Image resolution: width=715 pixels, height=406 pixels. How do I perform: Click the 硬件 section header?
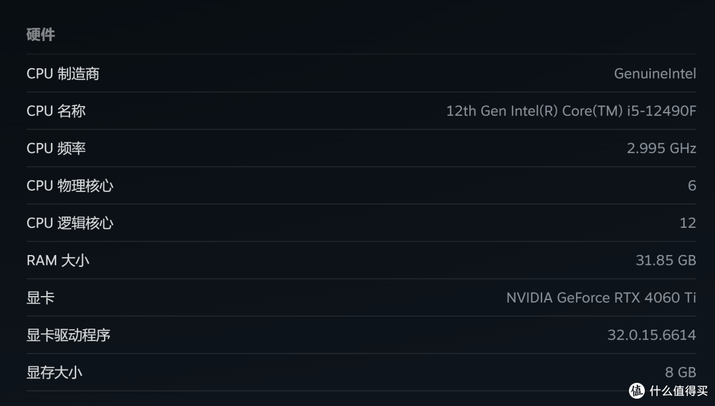click(x=40, y=35)
